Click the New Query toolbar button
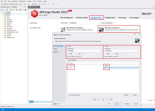The image size is (155, 111). [14, 4]
